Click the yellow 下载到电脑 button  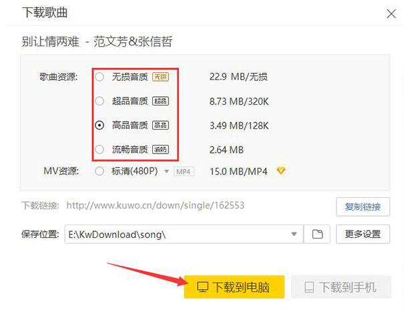[234, 287]
